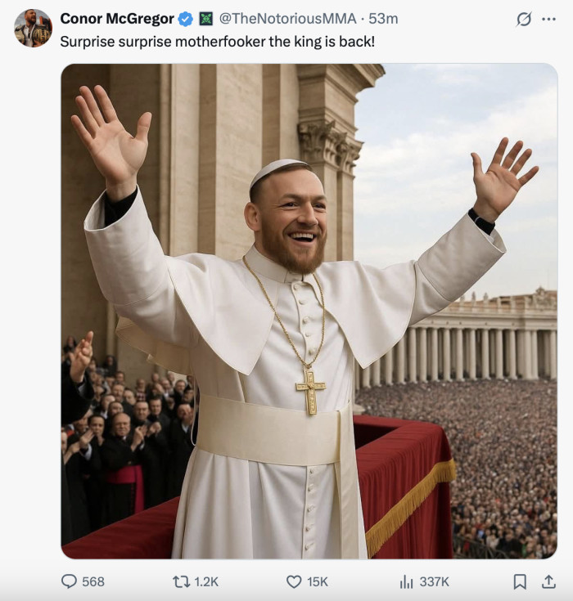Open the 53m timestamp link
Image resolution: width=573 pixels, height=601 pixels.
[x=383, y=19]
